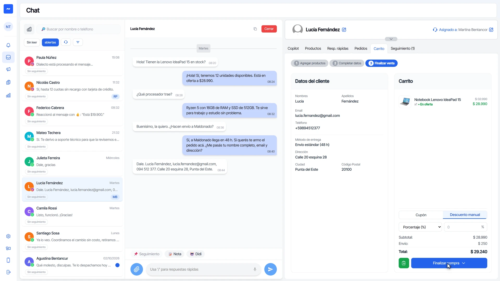Select the Descuento manual option
500x281 pixels.
(x=465, y=215)
